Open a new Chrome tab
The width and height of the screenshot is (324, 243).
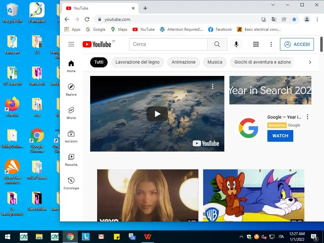(x=145, y=8)
